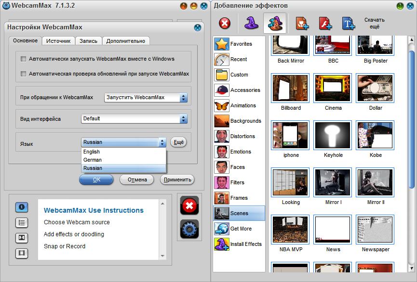Click the Ещё languages button
417x282 pixels.
178,142
